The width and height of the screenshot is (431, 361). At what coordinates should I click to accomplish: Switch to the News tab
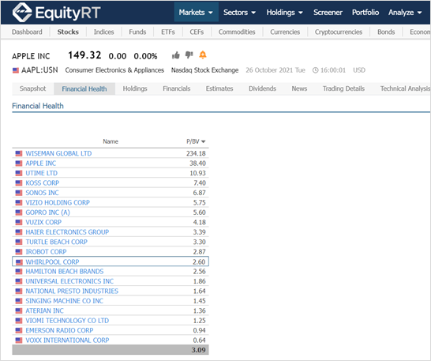pyautogui.click(x=299, y=88)
